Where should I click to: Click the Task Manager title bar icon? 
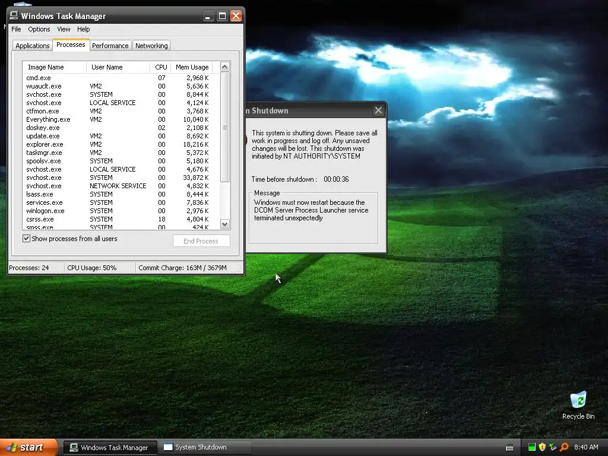(x=14, y=15)
